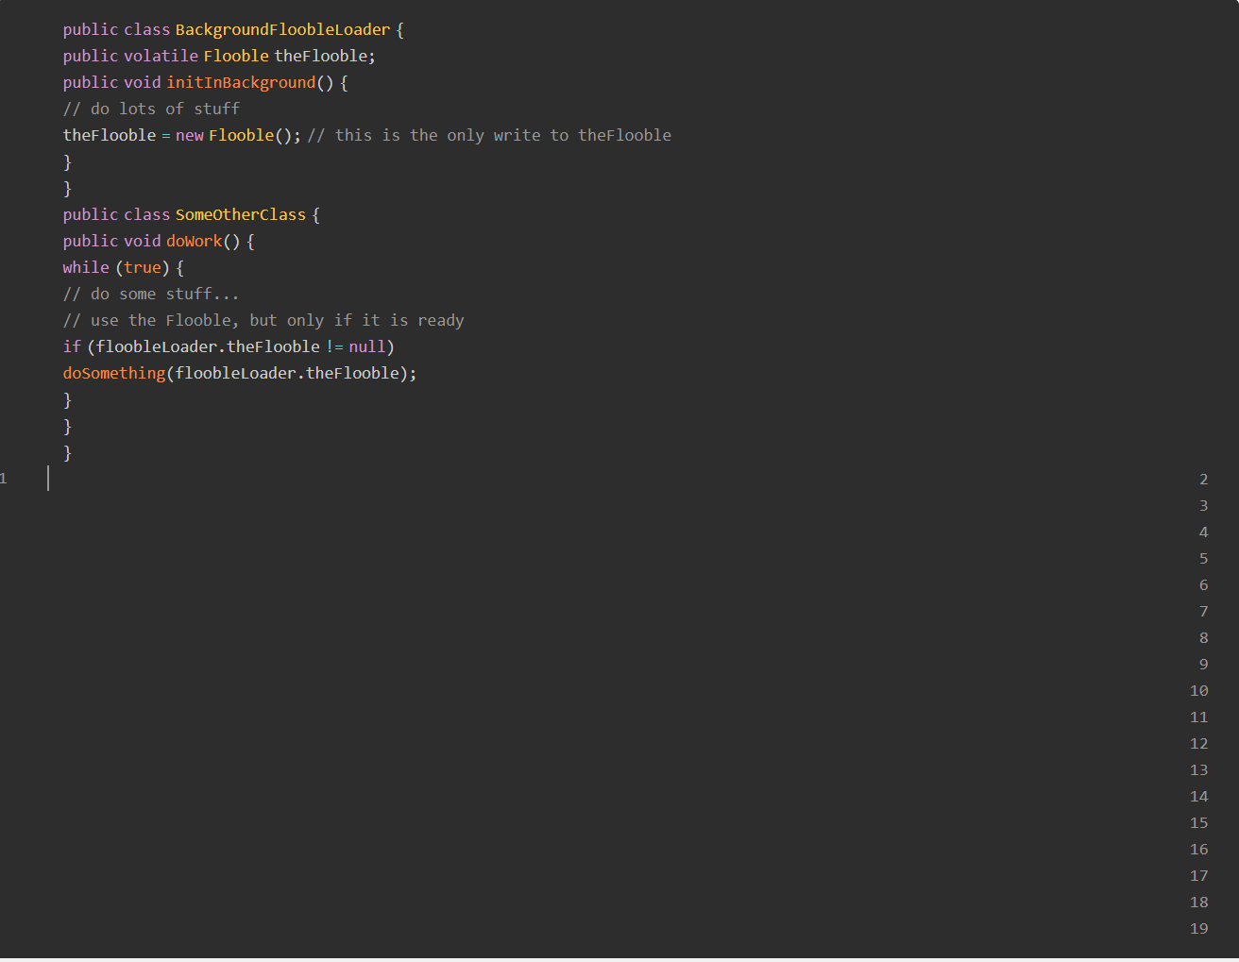Click the doWork method name
Image resolution: width=1239 pixels, height=962 pixels.
click(195, 241)
